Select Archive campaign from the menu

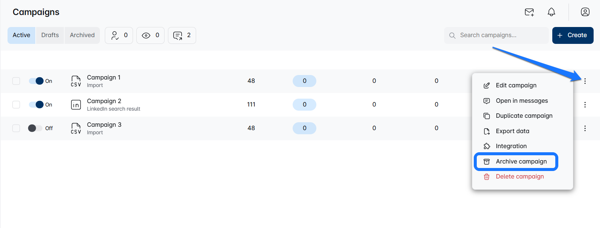point(521,162)
